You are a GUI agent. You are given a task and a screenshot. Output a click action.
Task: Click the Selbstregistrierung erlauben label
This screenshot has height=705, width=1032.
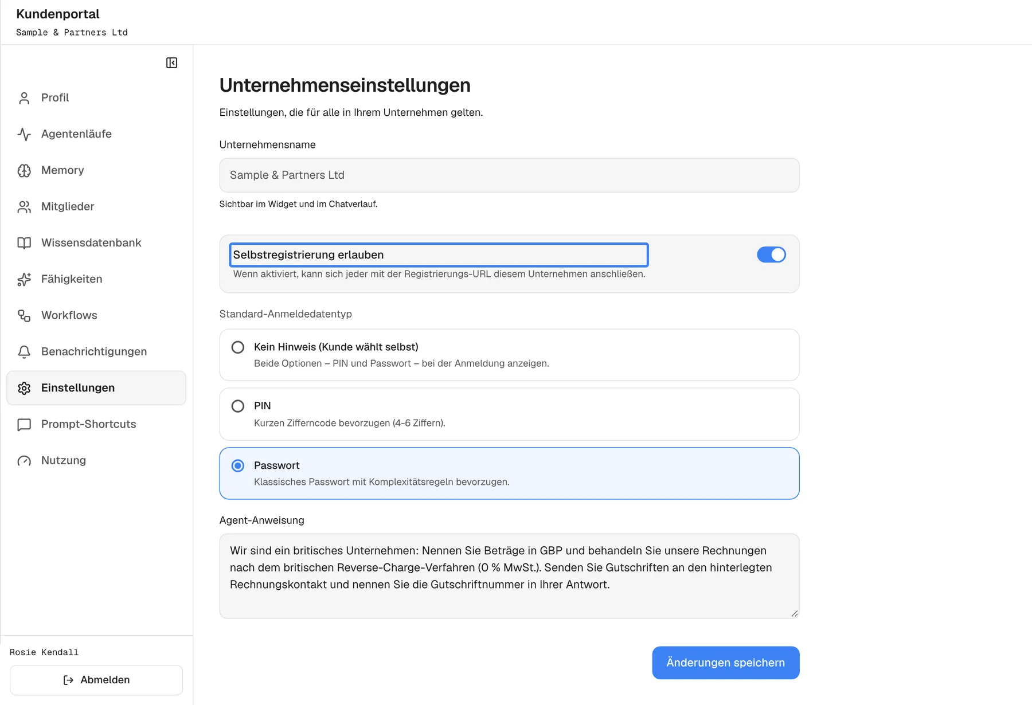tap(308, 255)
